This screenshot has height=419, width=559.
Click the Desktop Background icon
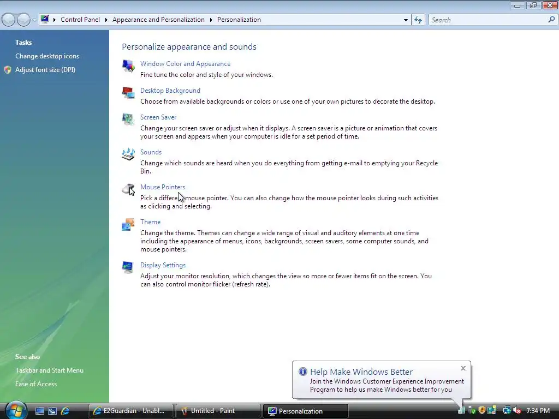click(x=128, y=93)
